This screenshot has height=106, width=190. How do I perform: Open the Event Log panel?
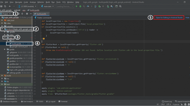coord(167,102)
